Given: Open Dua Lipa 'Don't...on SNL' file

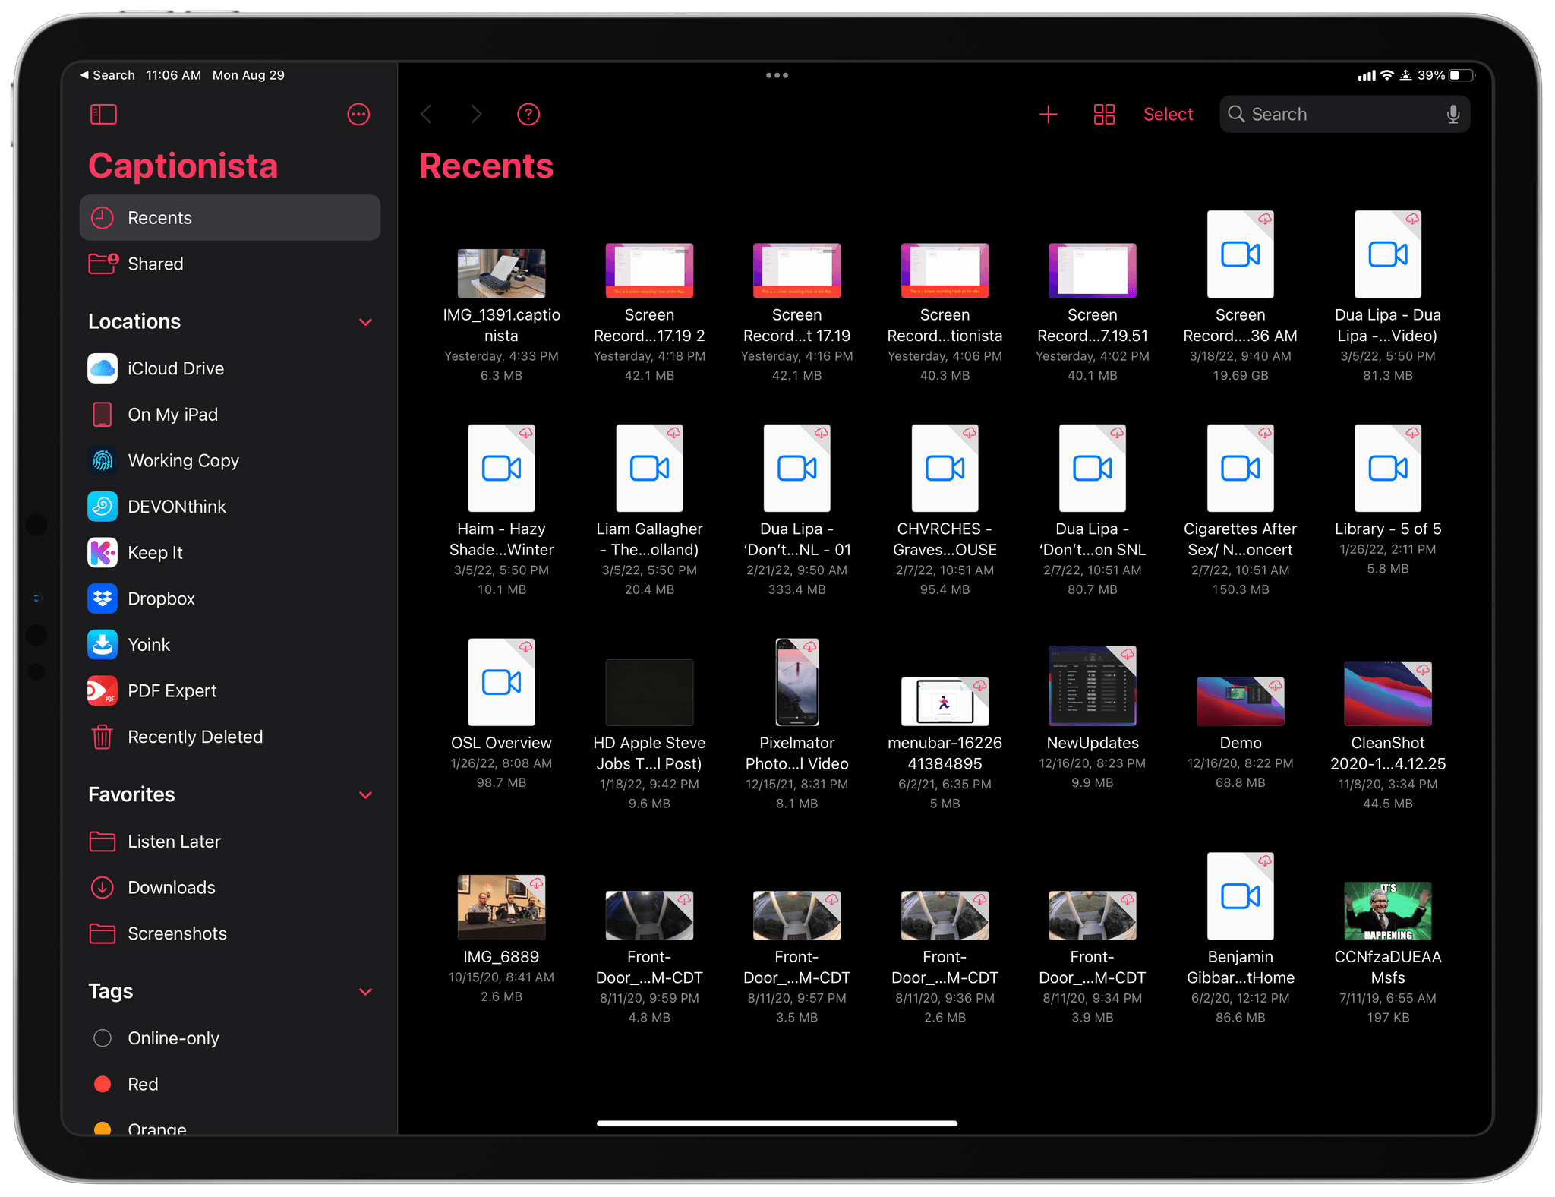Looking at the screenshot, I should 1092,511.
